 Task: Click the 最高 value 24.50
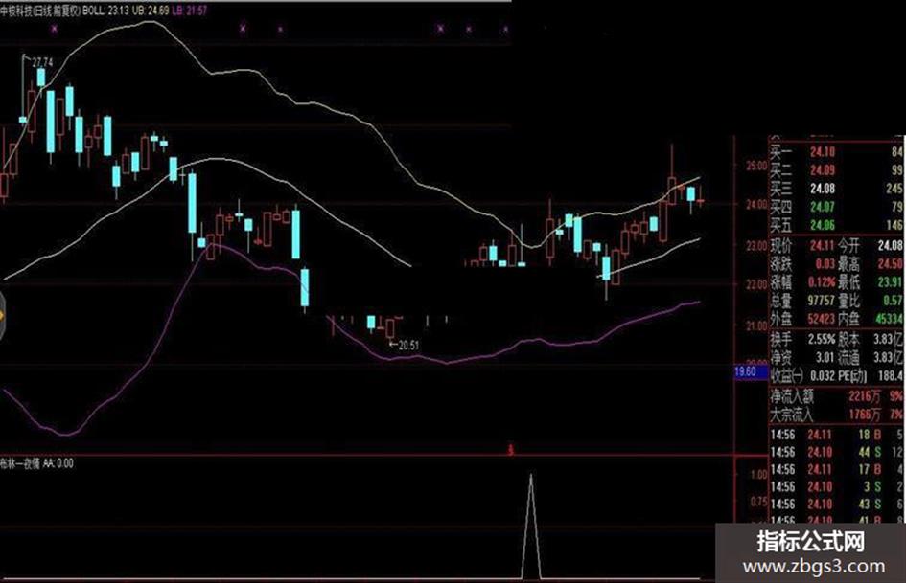pyautogui.click(x=890, y=264)
